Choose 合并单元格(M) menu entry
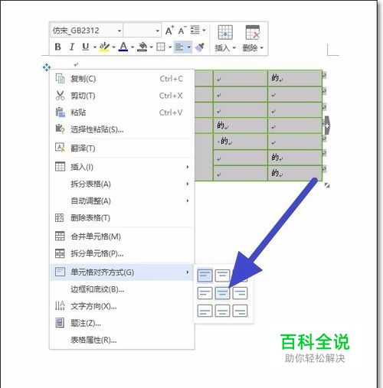 (x=122, y=236)
